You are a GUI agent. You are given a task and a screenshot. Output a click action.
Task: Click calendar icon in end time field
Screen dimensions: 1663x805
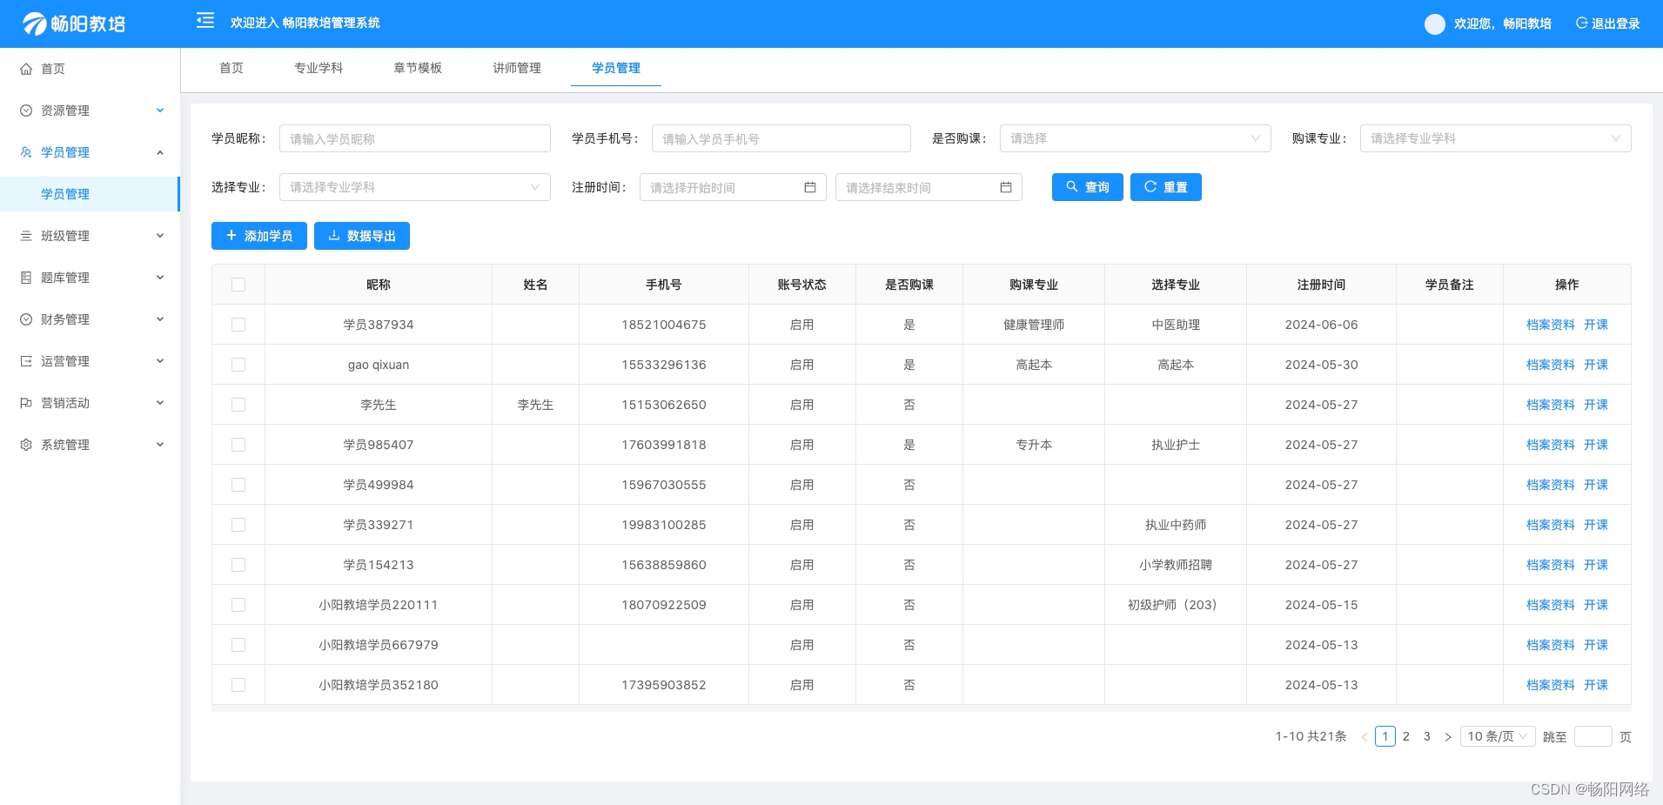1006,187
